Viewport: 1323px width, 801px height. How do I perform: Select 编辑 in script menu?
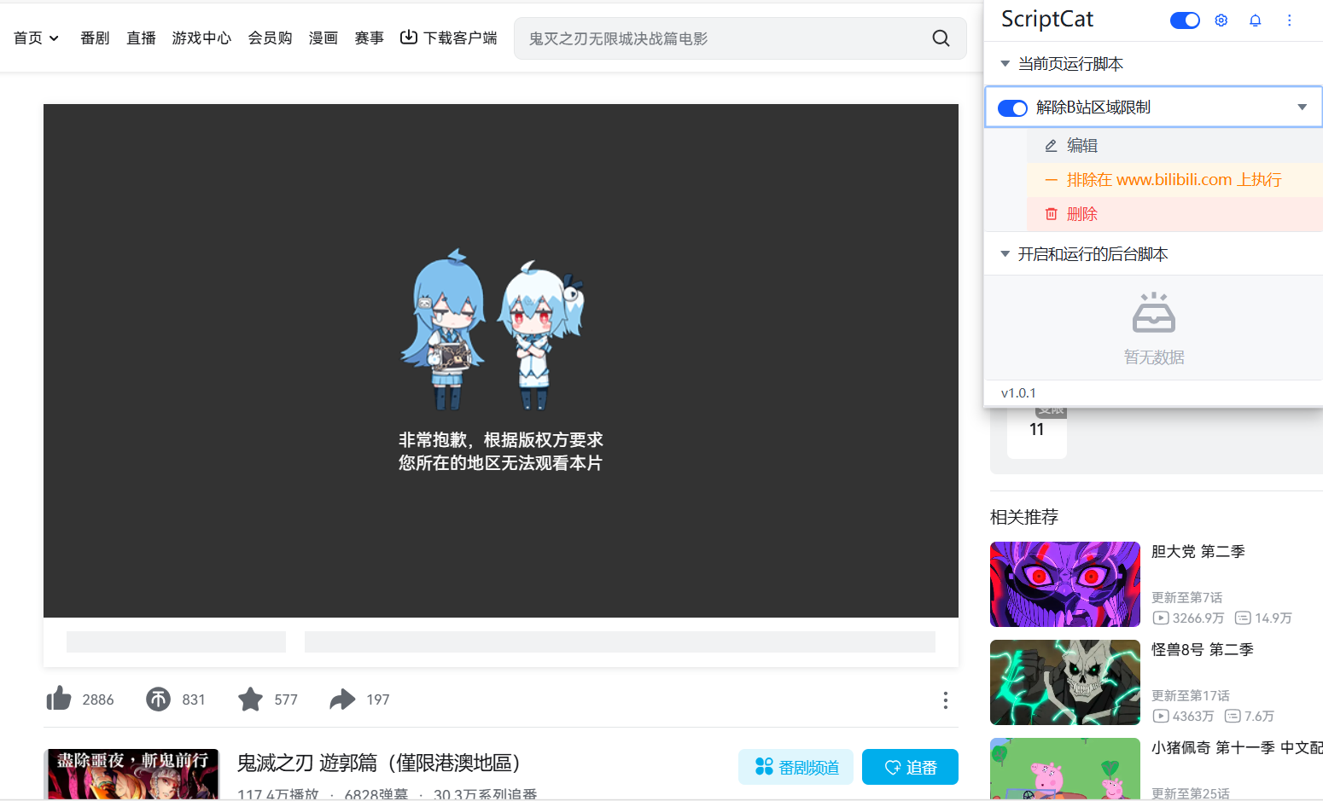pyautogui.click(x=1174, y=146)
